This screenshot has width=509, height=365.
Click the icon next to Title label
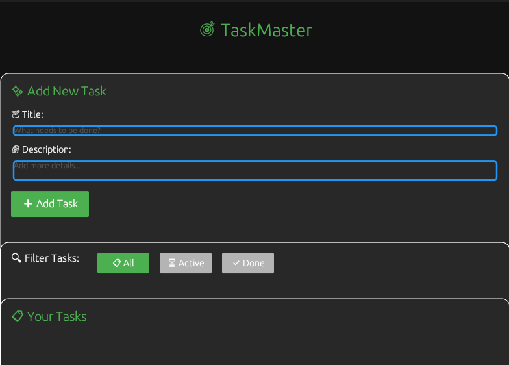click(16, 114)
